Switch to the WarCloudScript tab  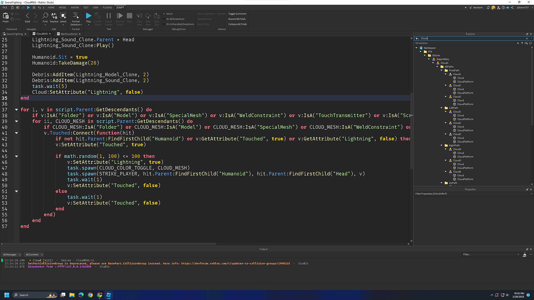69,34
